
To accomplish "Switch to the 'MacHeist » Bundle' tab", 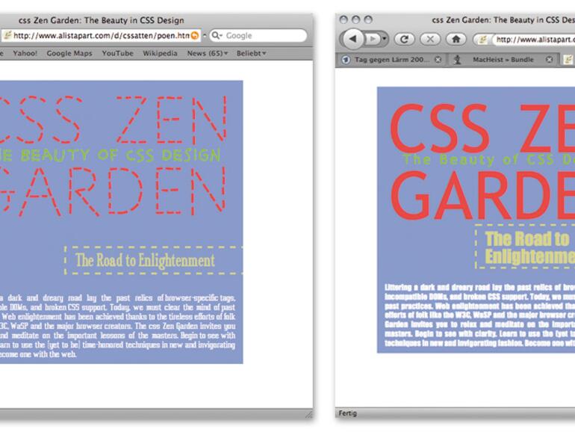I will (503, 60).
